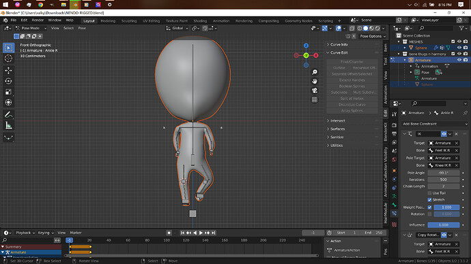Open the File menu

pyautogui.click(x=14, y=20)
